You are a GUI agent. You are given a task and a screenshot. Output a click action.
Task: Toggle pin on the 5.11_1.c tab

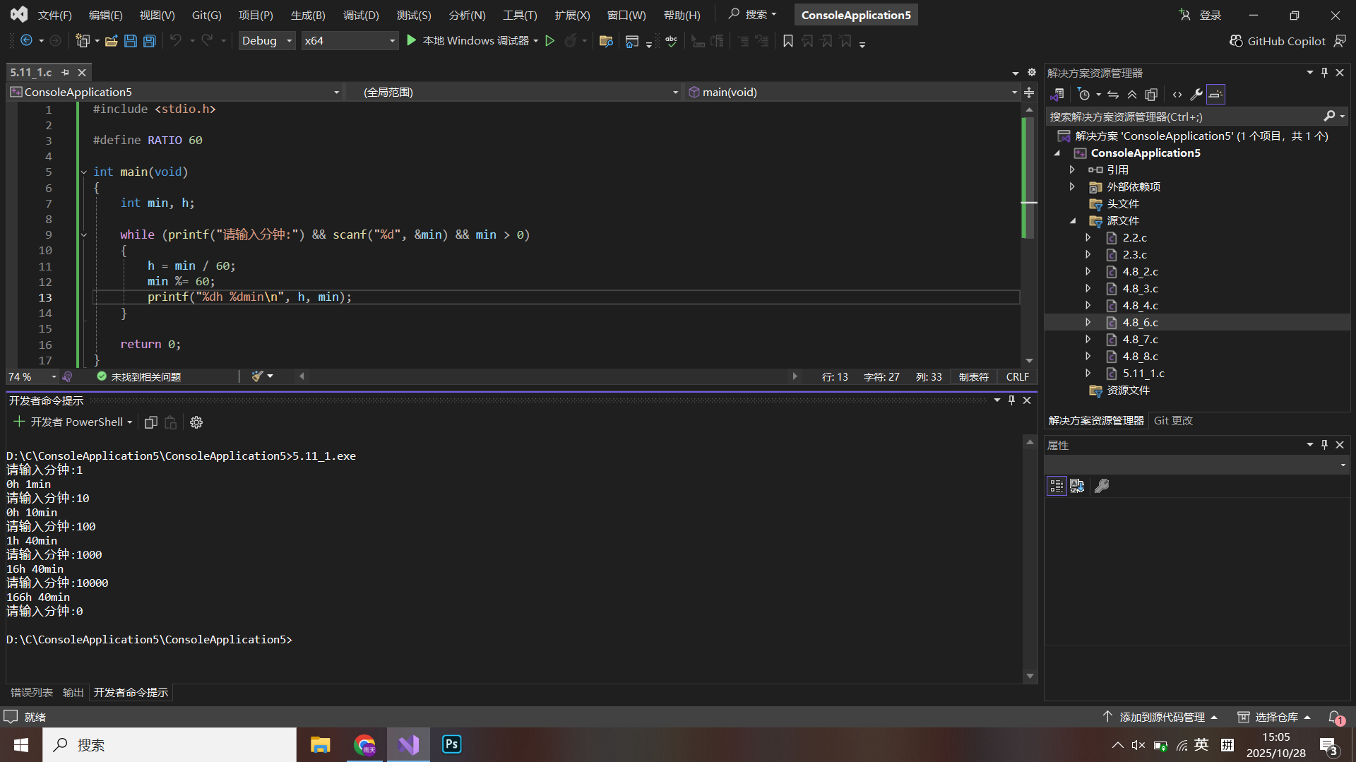[66, 73]
